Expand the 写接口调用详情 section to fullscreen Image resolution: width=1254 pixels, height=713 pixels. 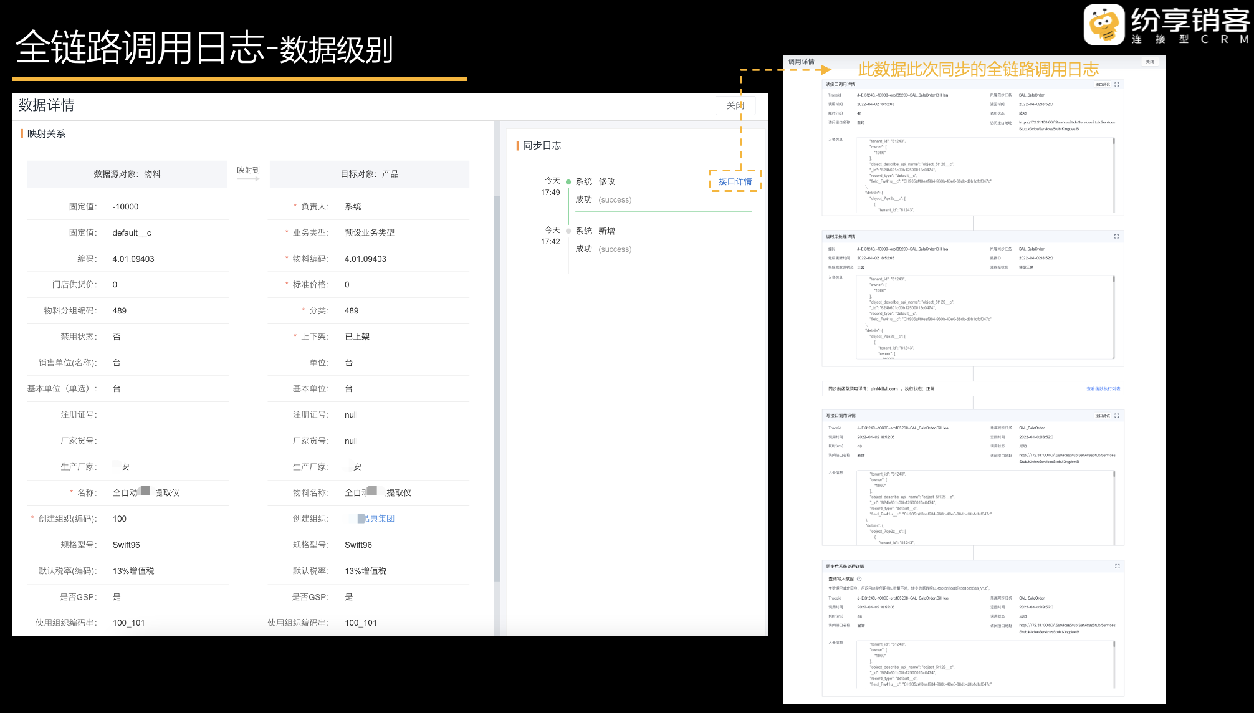(x=1117, y=415)
